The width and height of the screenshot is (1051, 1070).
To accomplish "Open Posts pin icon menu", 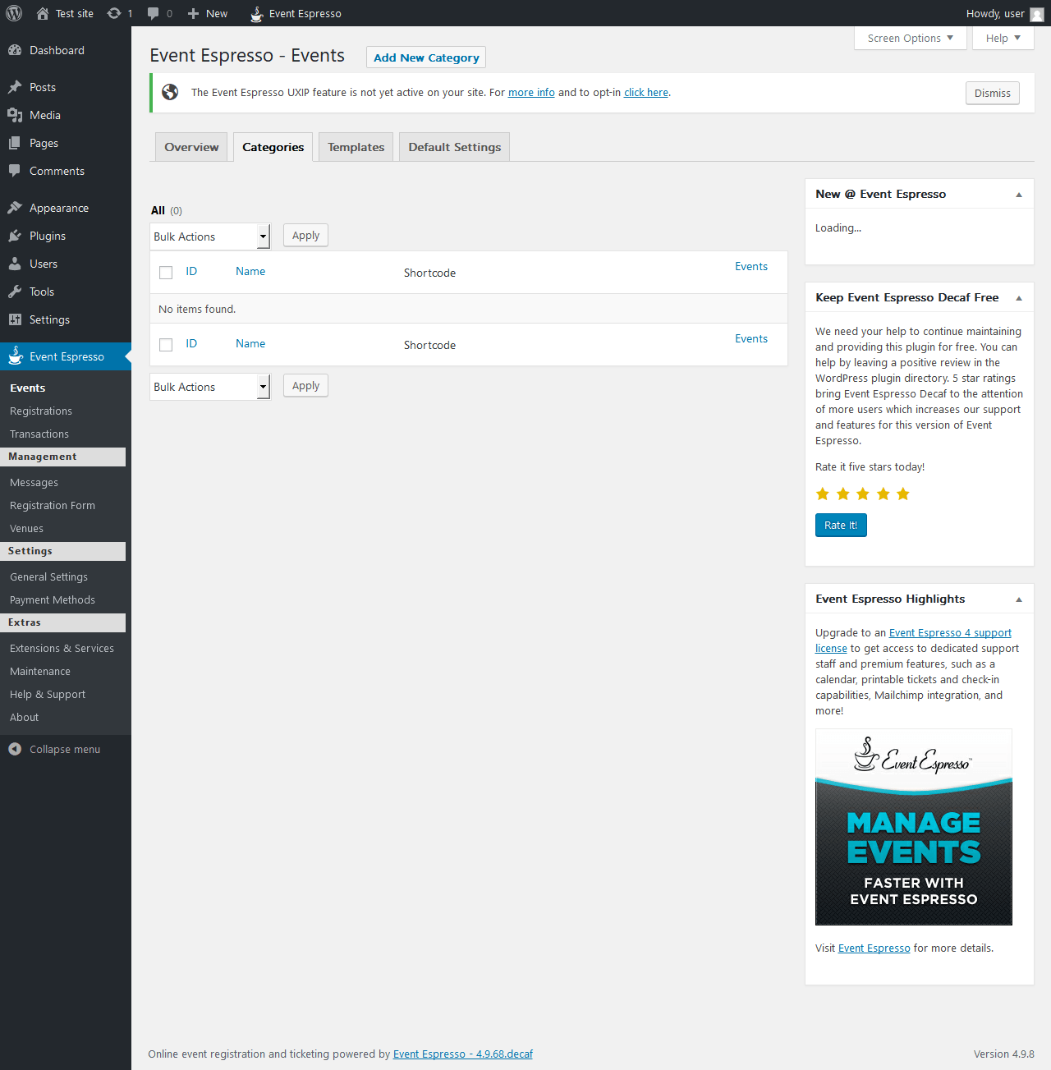I will tap(15, 87).
